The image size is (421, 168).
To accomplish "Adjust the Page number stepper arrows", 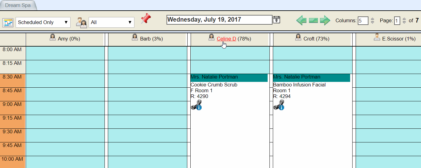I will coord(404,21).
